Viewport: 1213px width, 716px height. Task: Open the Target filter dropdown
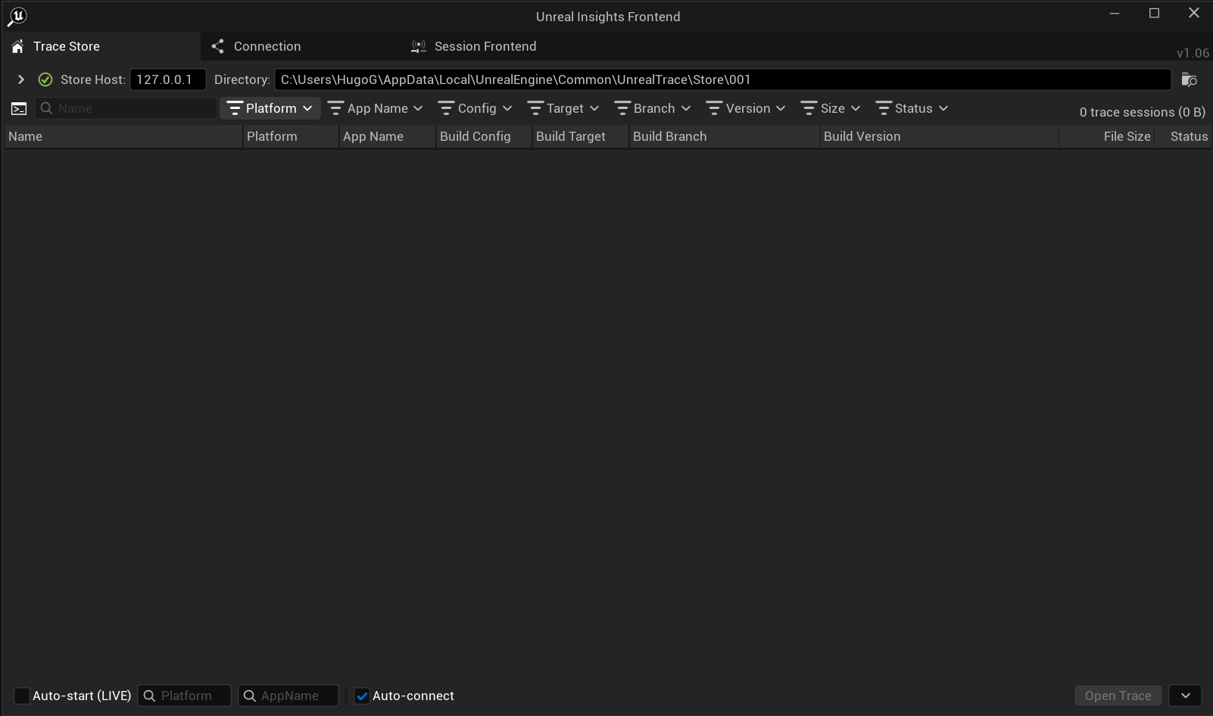563,108
